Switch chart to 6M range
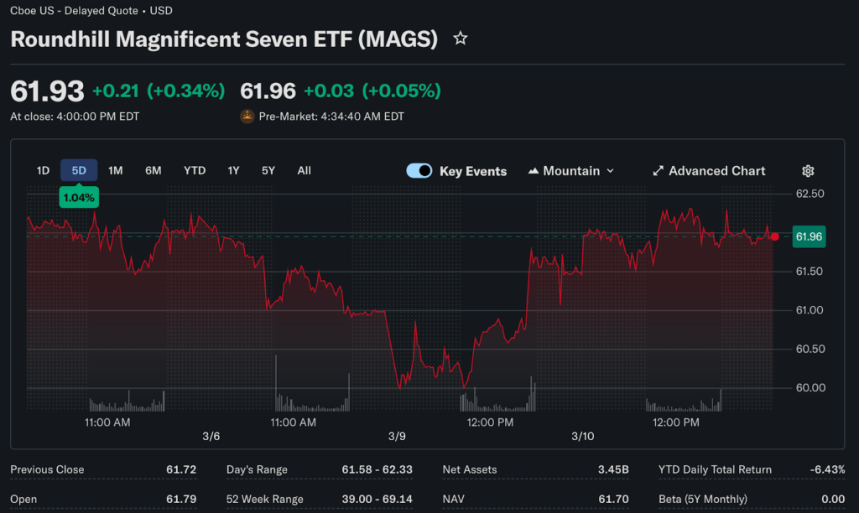Image resolution: width=859 pixels, height=513 pixels. (153, 171)
